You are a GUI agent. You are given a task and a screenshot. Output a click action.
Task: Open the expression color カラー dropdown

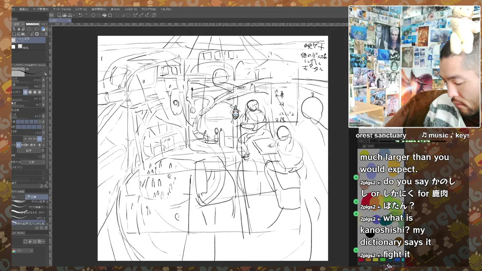point(22,251)
